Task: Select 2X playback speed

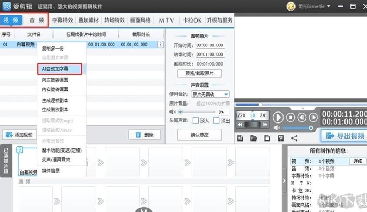Action: click(x=263, y=115)
